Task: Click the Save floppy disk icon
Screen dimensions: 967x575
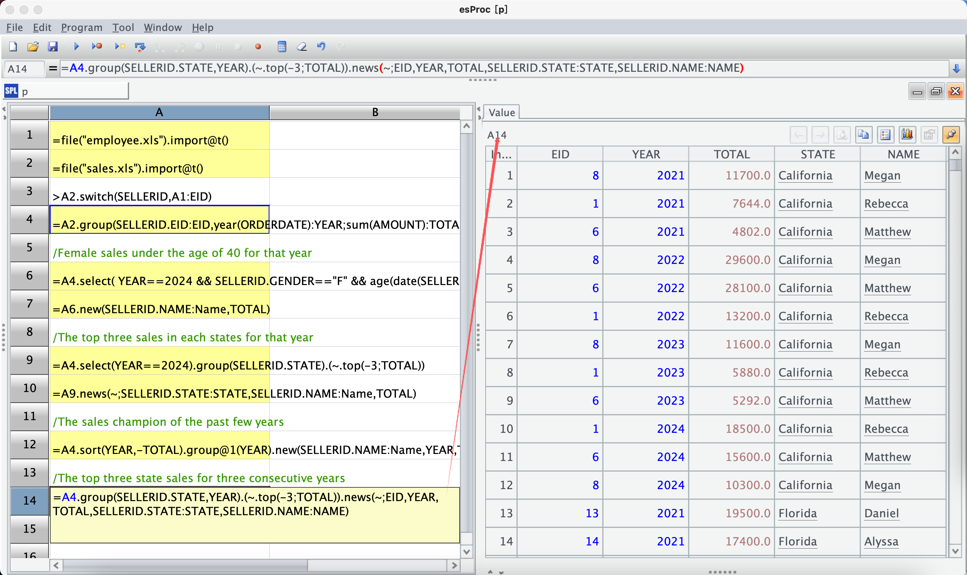Action: 53,46
